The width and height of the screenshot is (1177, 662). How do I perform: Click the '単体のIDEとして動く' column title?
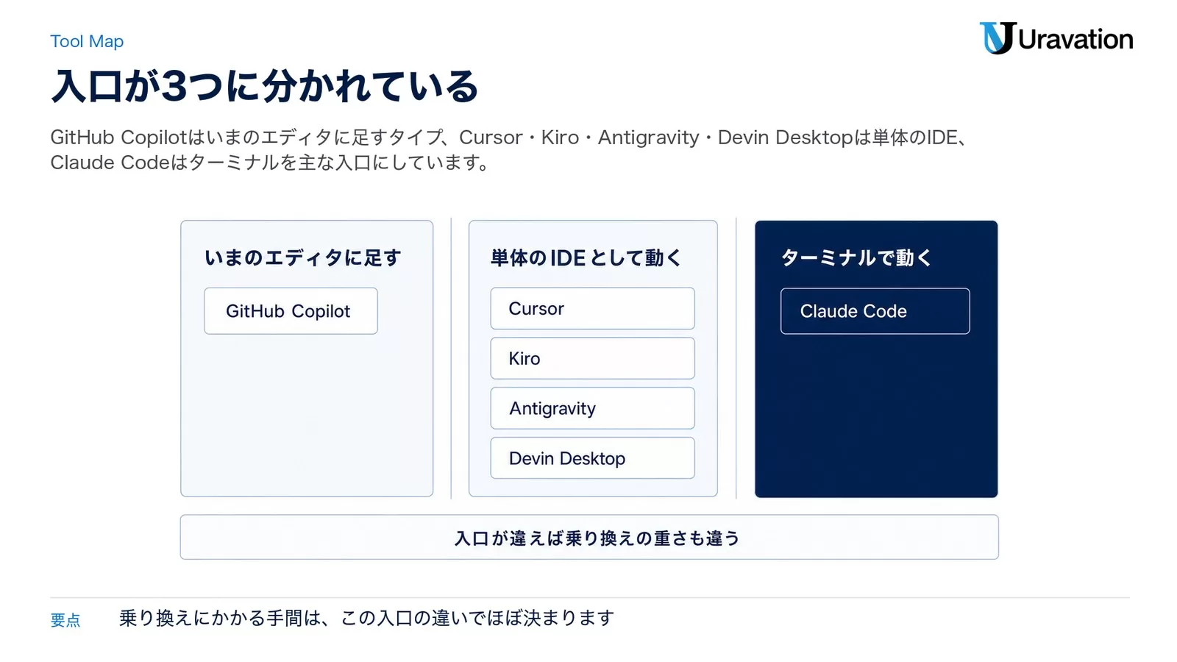[586, 257]
